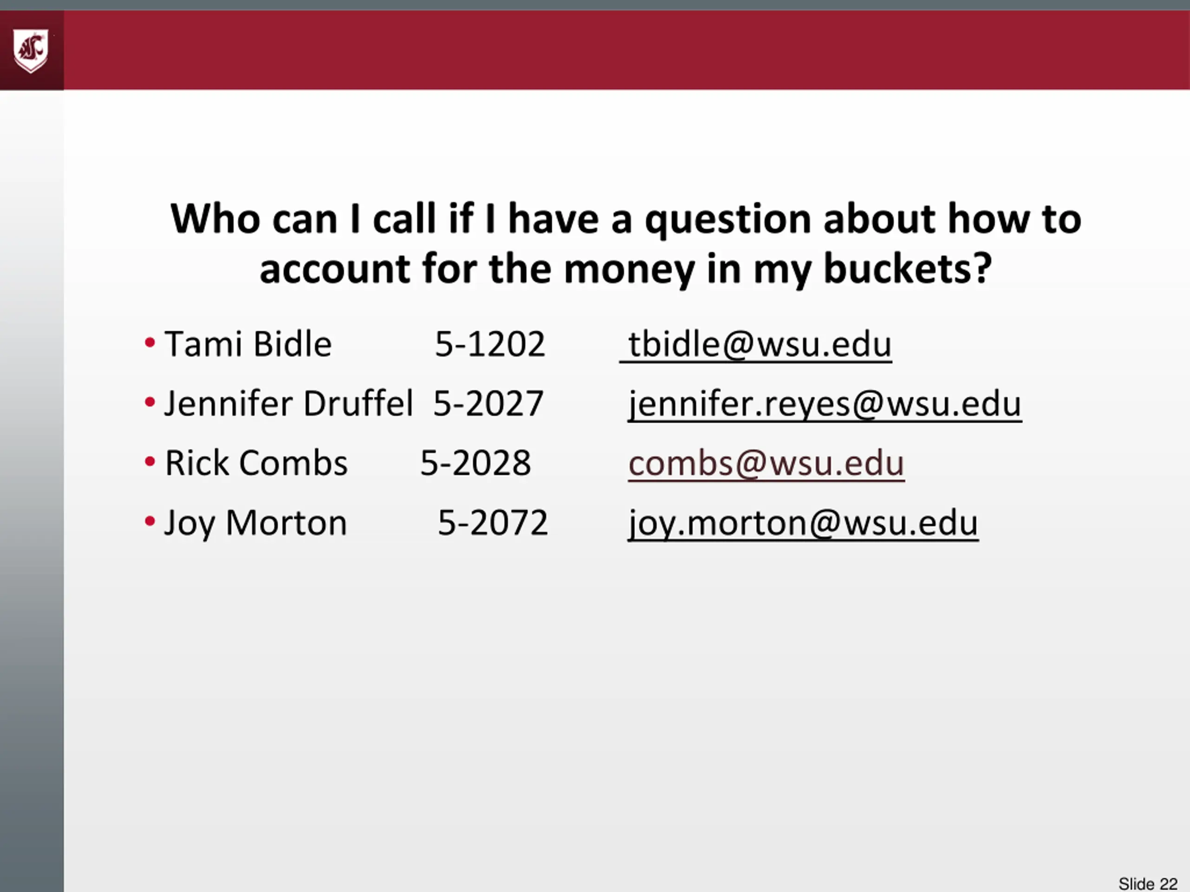Screen dimensions: 1190x892
Task: Click phone extension 5-2028
Action: coord(475,464)
